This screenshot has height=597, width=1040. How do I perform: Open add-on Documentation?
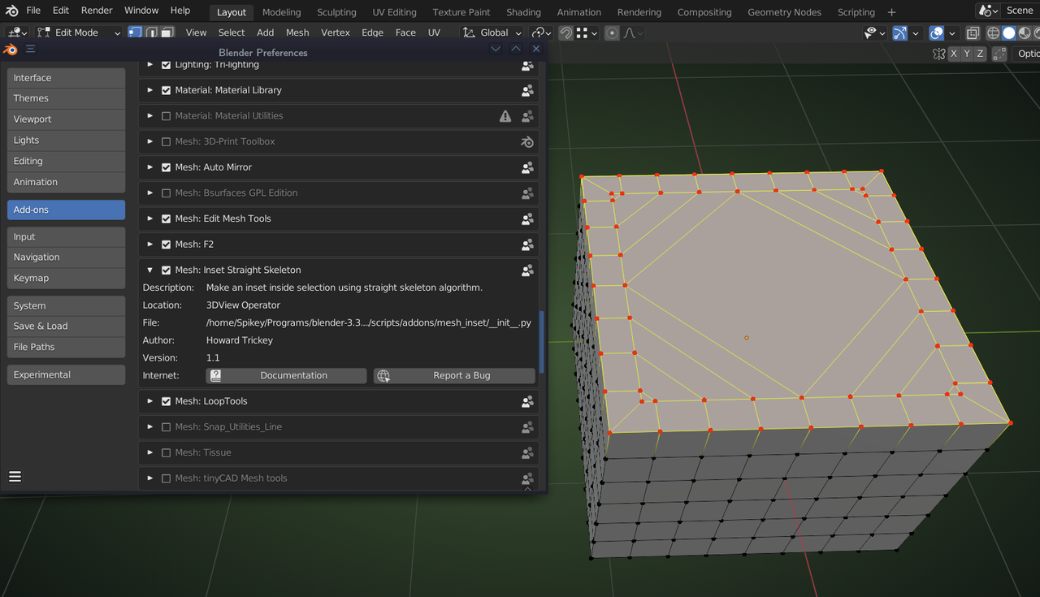(287, 375)
